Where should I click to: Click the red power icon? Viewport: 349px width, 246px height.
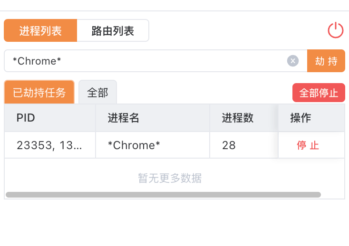[x=335, y=30]
